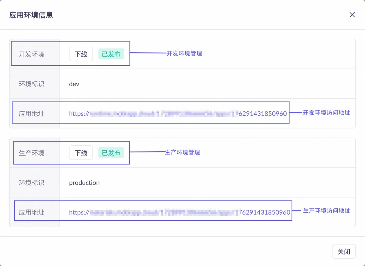Screen dimensions: 365x266
Task: Close the dialog with the X icon
Action: (352, 15)
